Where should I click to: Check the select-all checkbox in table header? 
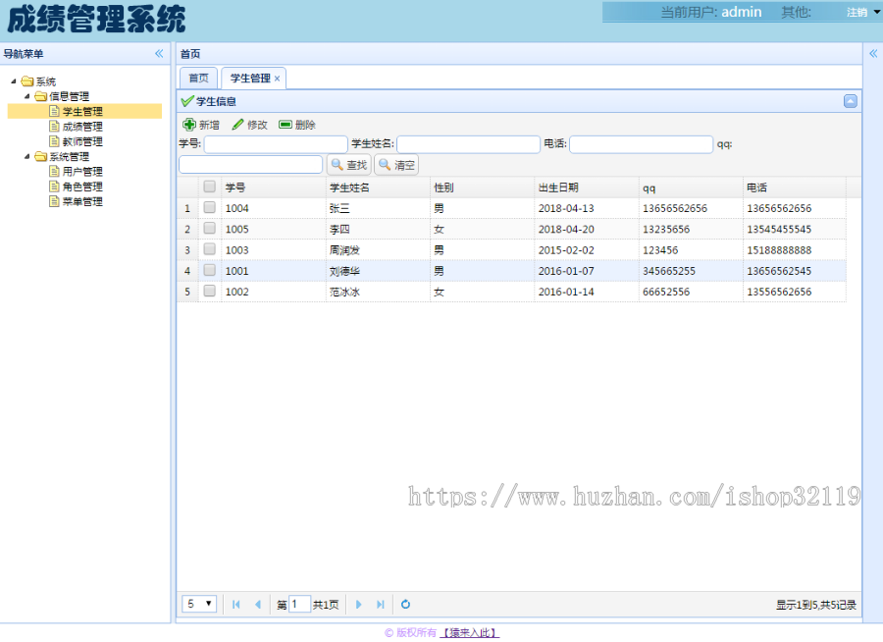click(x=210, y=187)
